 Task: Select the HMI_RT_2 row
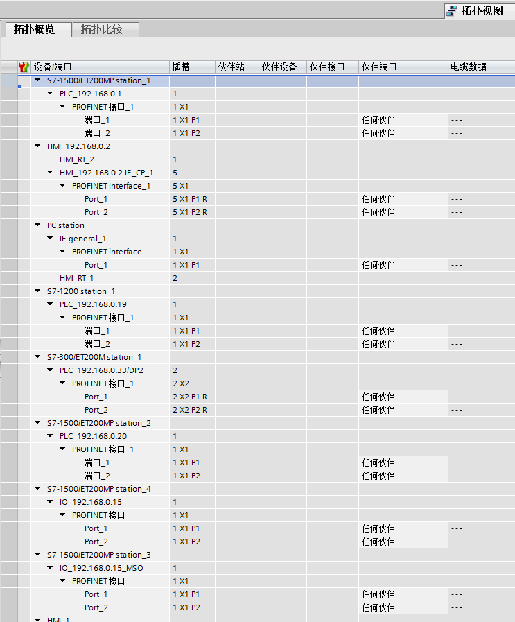point(77,159)
